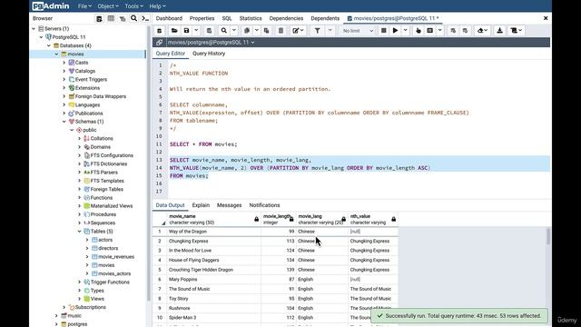This screenshot has height=327, width=581.
Task: Stop the running query with the square icon
Action: pos(384,31)
